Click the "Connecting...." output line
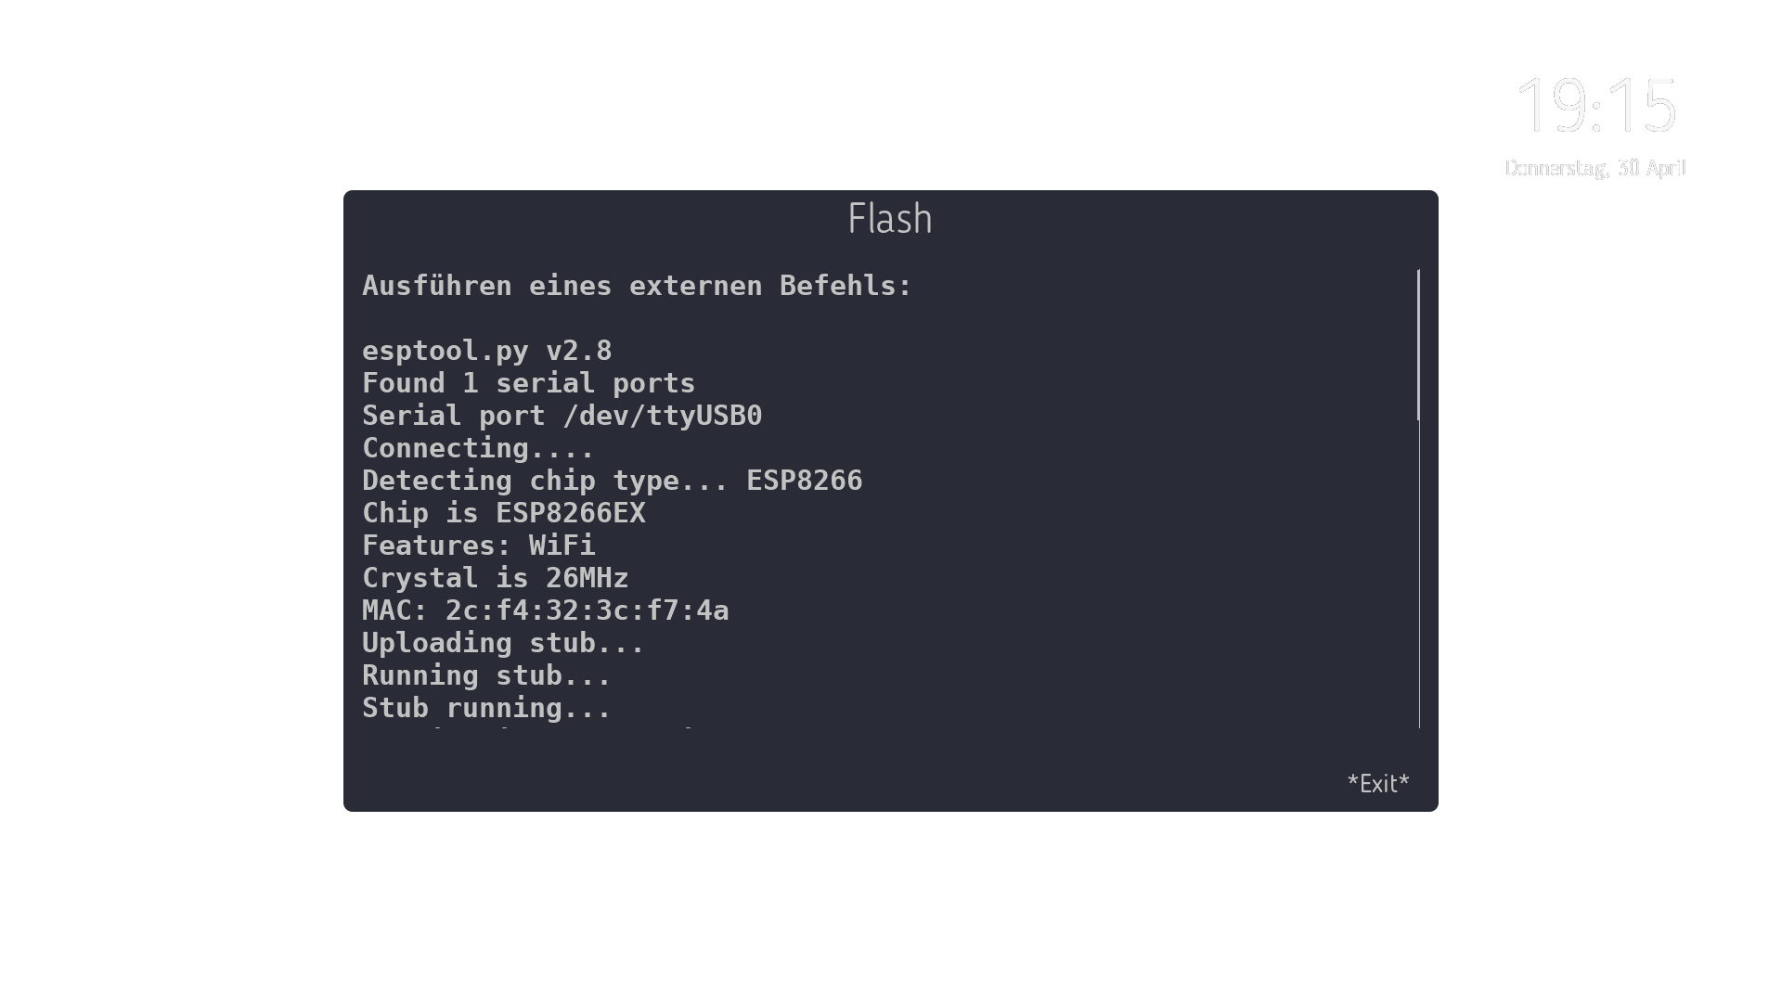 [x=478, y=448]
